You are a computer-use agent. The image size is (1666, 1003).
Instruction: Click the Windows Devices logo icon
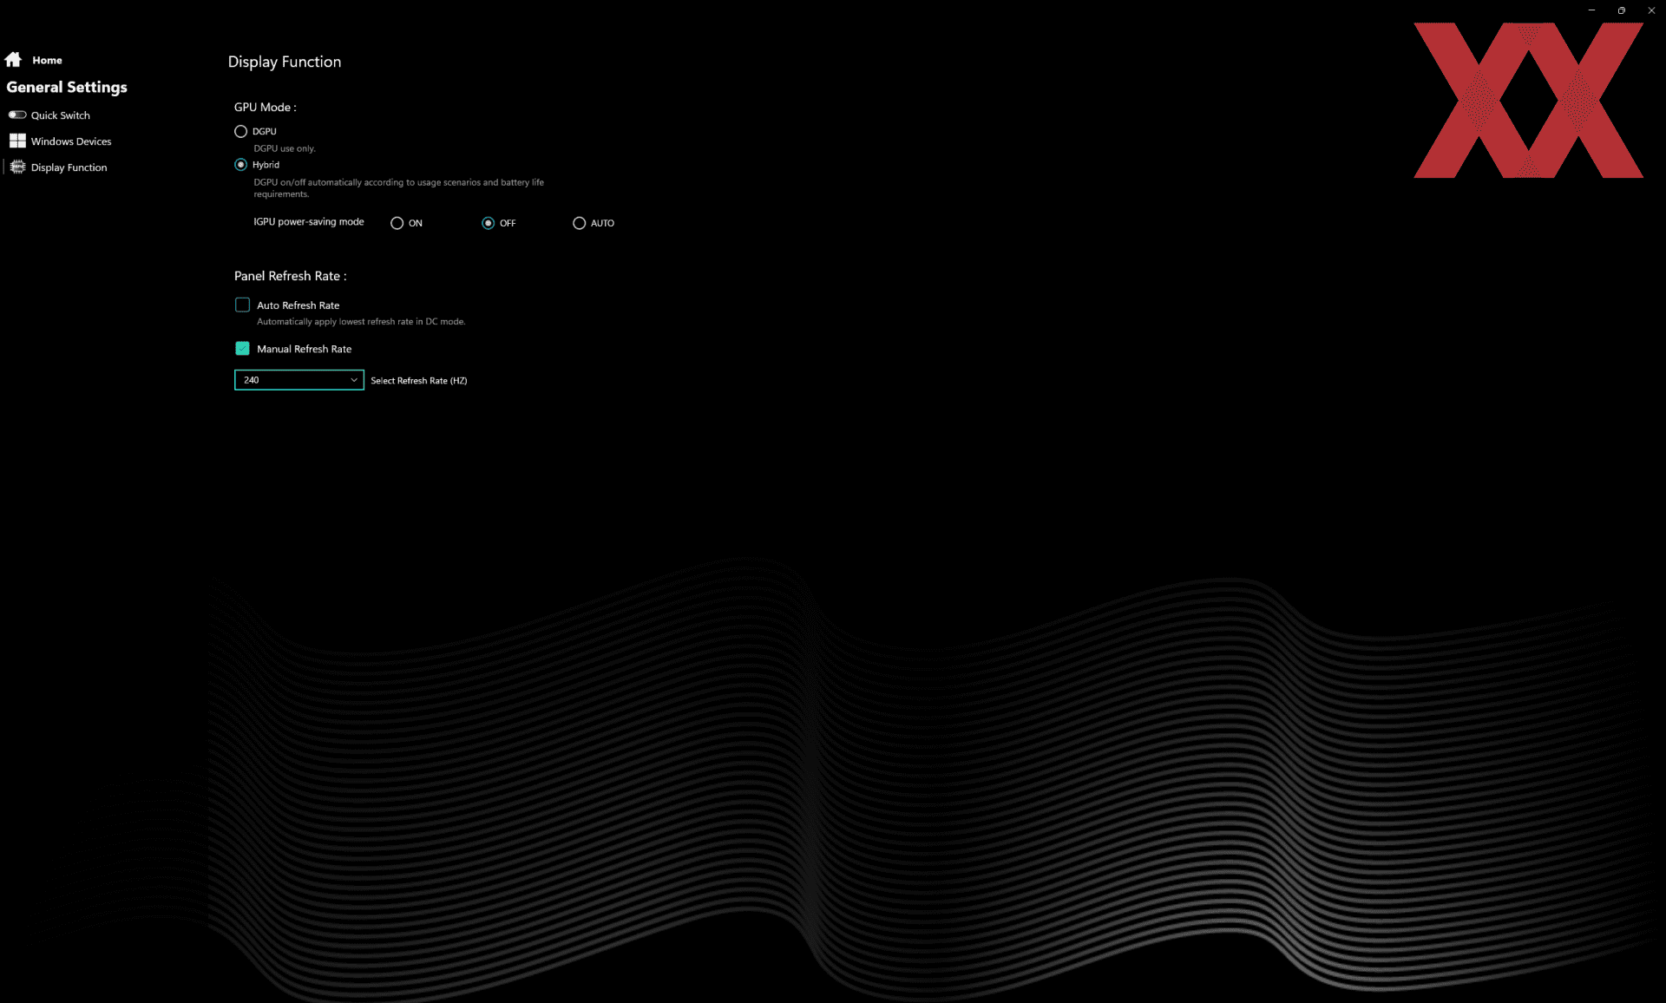[16, 141]
